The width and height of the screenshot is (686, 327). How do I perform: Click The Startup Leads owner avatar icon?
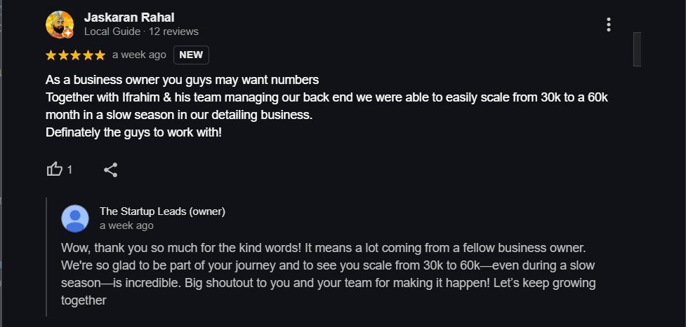[75, 218]
